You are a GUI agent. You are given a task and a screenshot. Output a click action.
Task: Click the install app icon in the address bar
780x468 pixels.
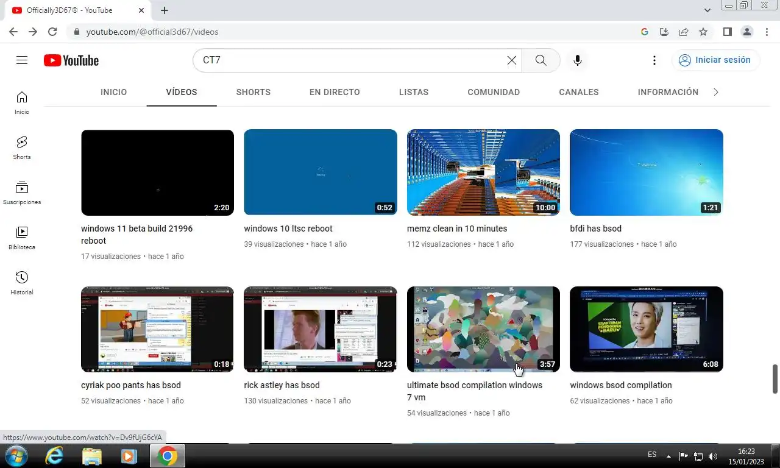point(664,32)
